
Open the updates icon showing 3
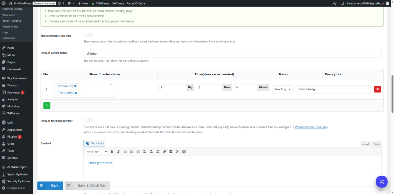(x=61, y=3)
